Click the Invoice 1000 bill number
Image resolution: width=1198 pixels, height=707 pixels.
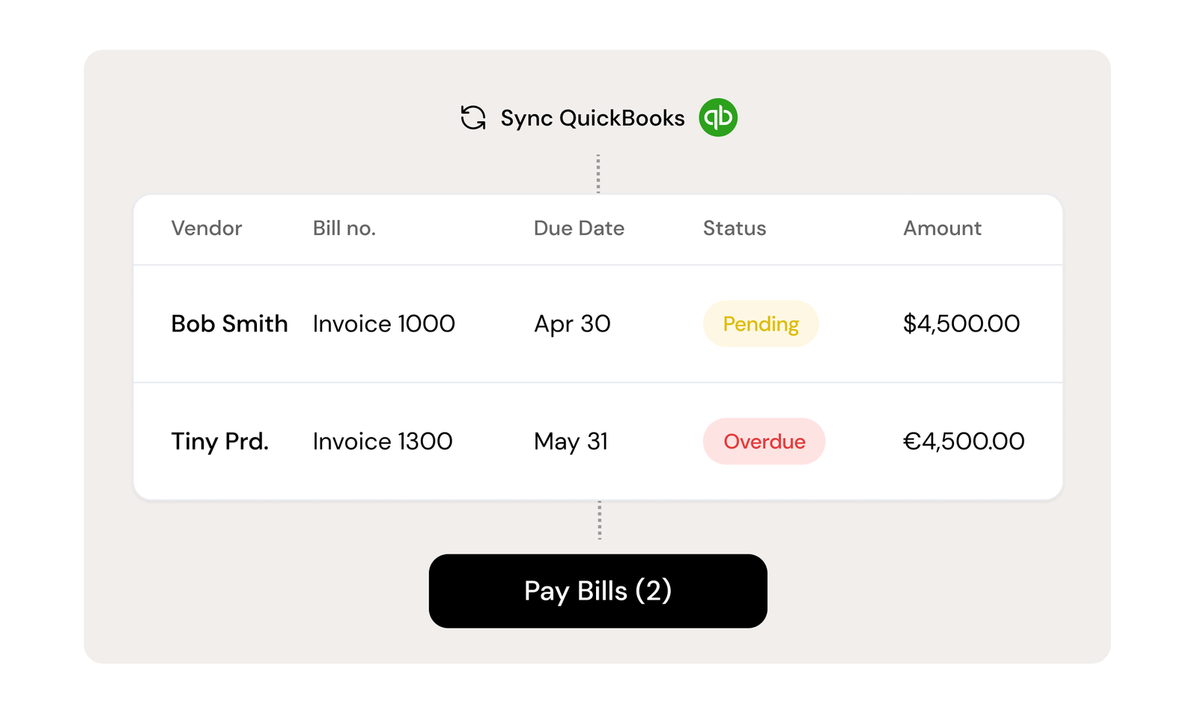383,324
